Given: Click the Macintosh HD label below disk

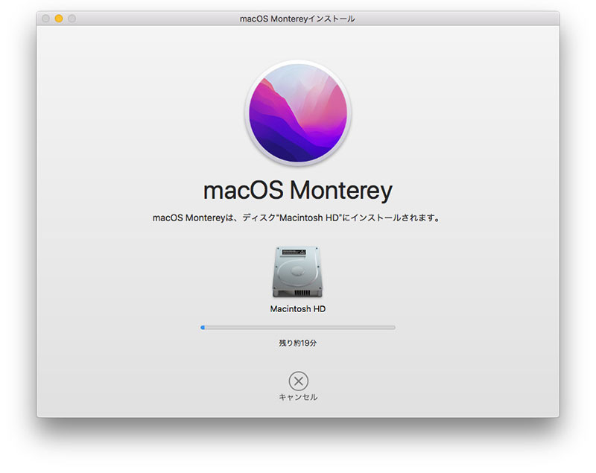Looking at the screenshot, I should [298, 308].
